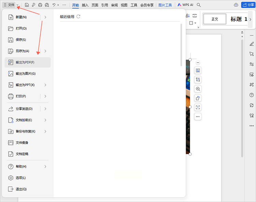Apply the 正文 style
The width and height of the screenshot is (256, 202).
(215, 19)
